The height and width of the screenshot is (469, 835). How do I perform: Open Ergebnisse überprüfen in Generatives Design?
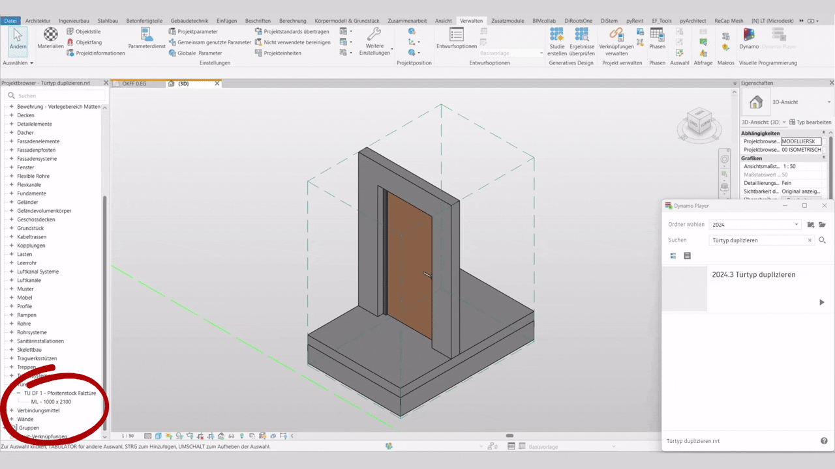pyautogui.click(x=581, y=40)
